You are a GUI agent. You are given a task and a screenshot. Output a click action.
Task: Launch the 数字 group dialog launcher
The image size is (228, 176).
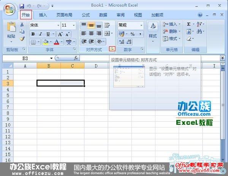[142, 49]
